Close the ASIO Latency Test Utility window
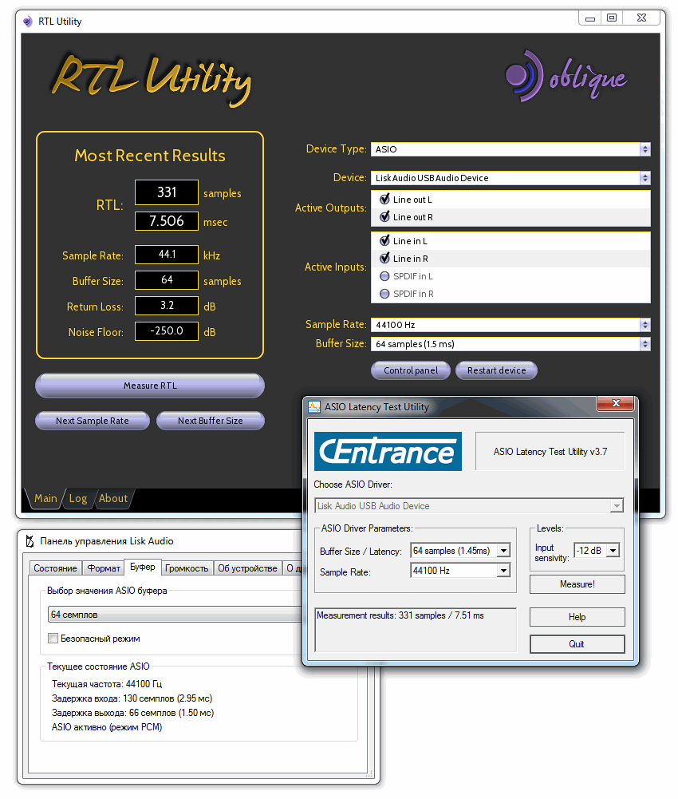 click(x=615, y=403)
